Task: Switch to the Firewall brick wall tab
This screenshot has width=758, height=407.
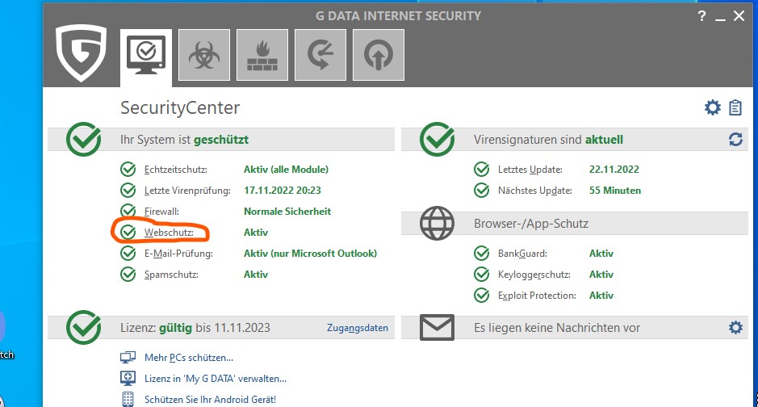Action: (262, 55)
